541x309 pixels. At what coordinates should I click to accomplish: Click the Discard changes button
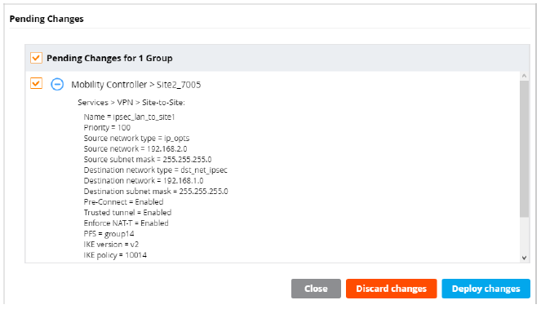pyautogui.click(x=391, y=289)
